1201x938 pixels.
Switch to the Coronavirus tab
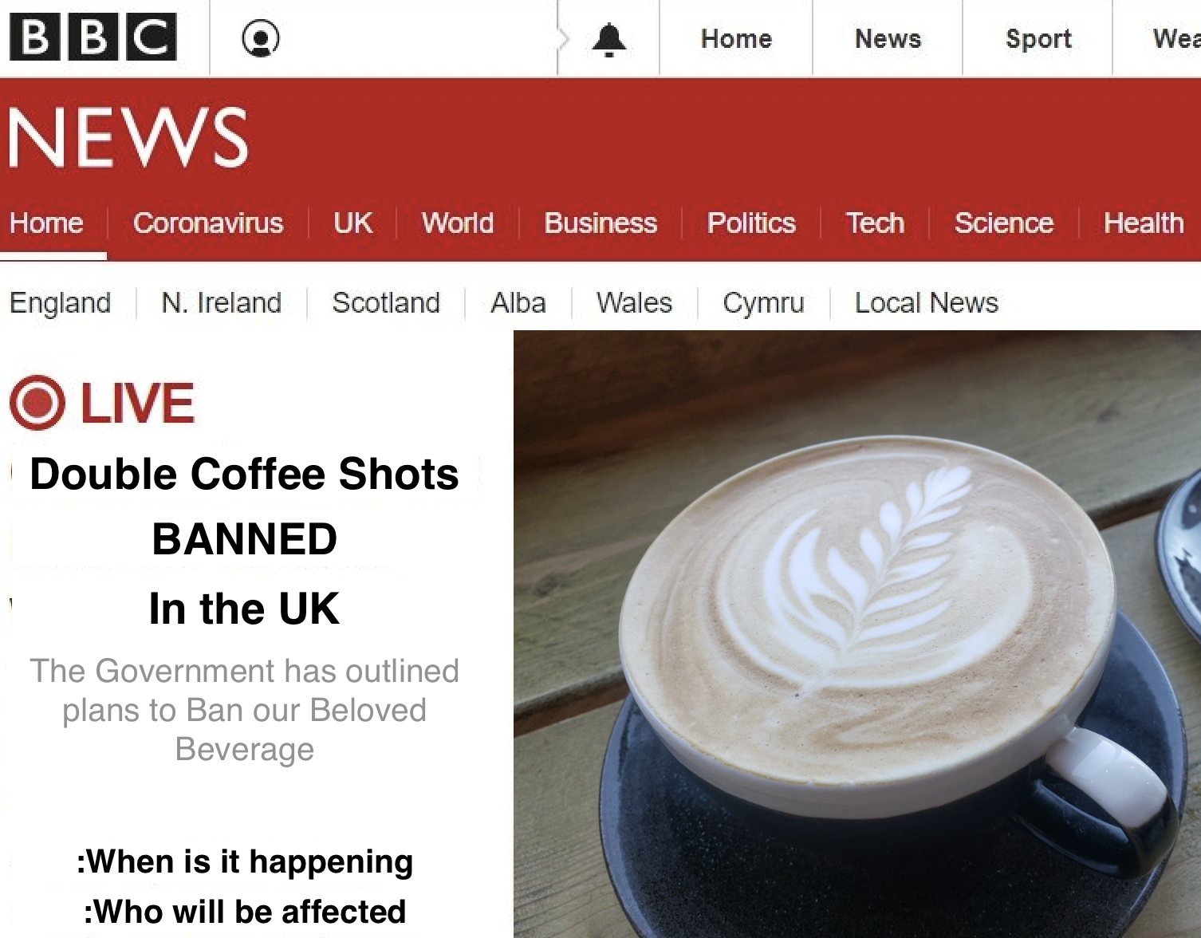(208, 223)
